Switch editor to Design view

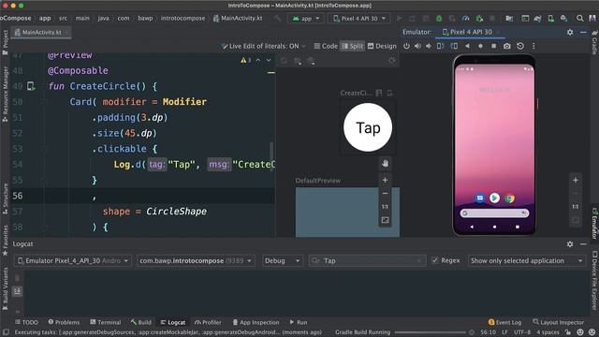click(382, 46)
